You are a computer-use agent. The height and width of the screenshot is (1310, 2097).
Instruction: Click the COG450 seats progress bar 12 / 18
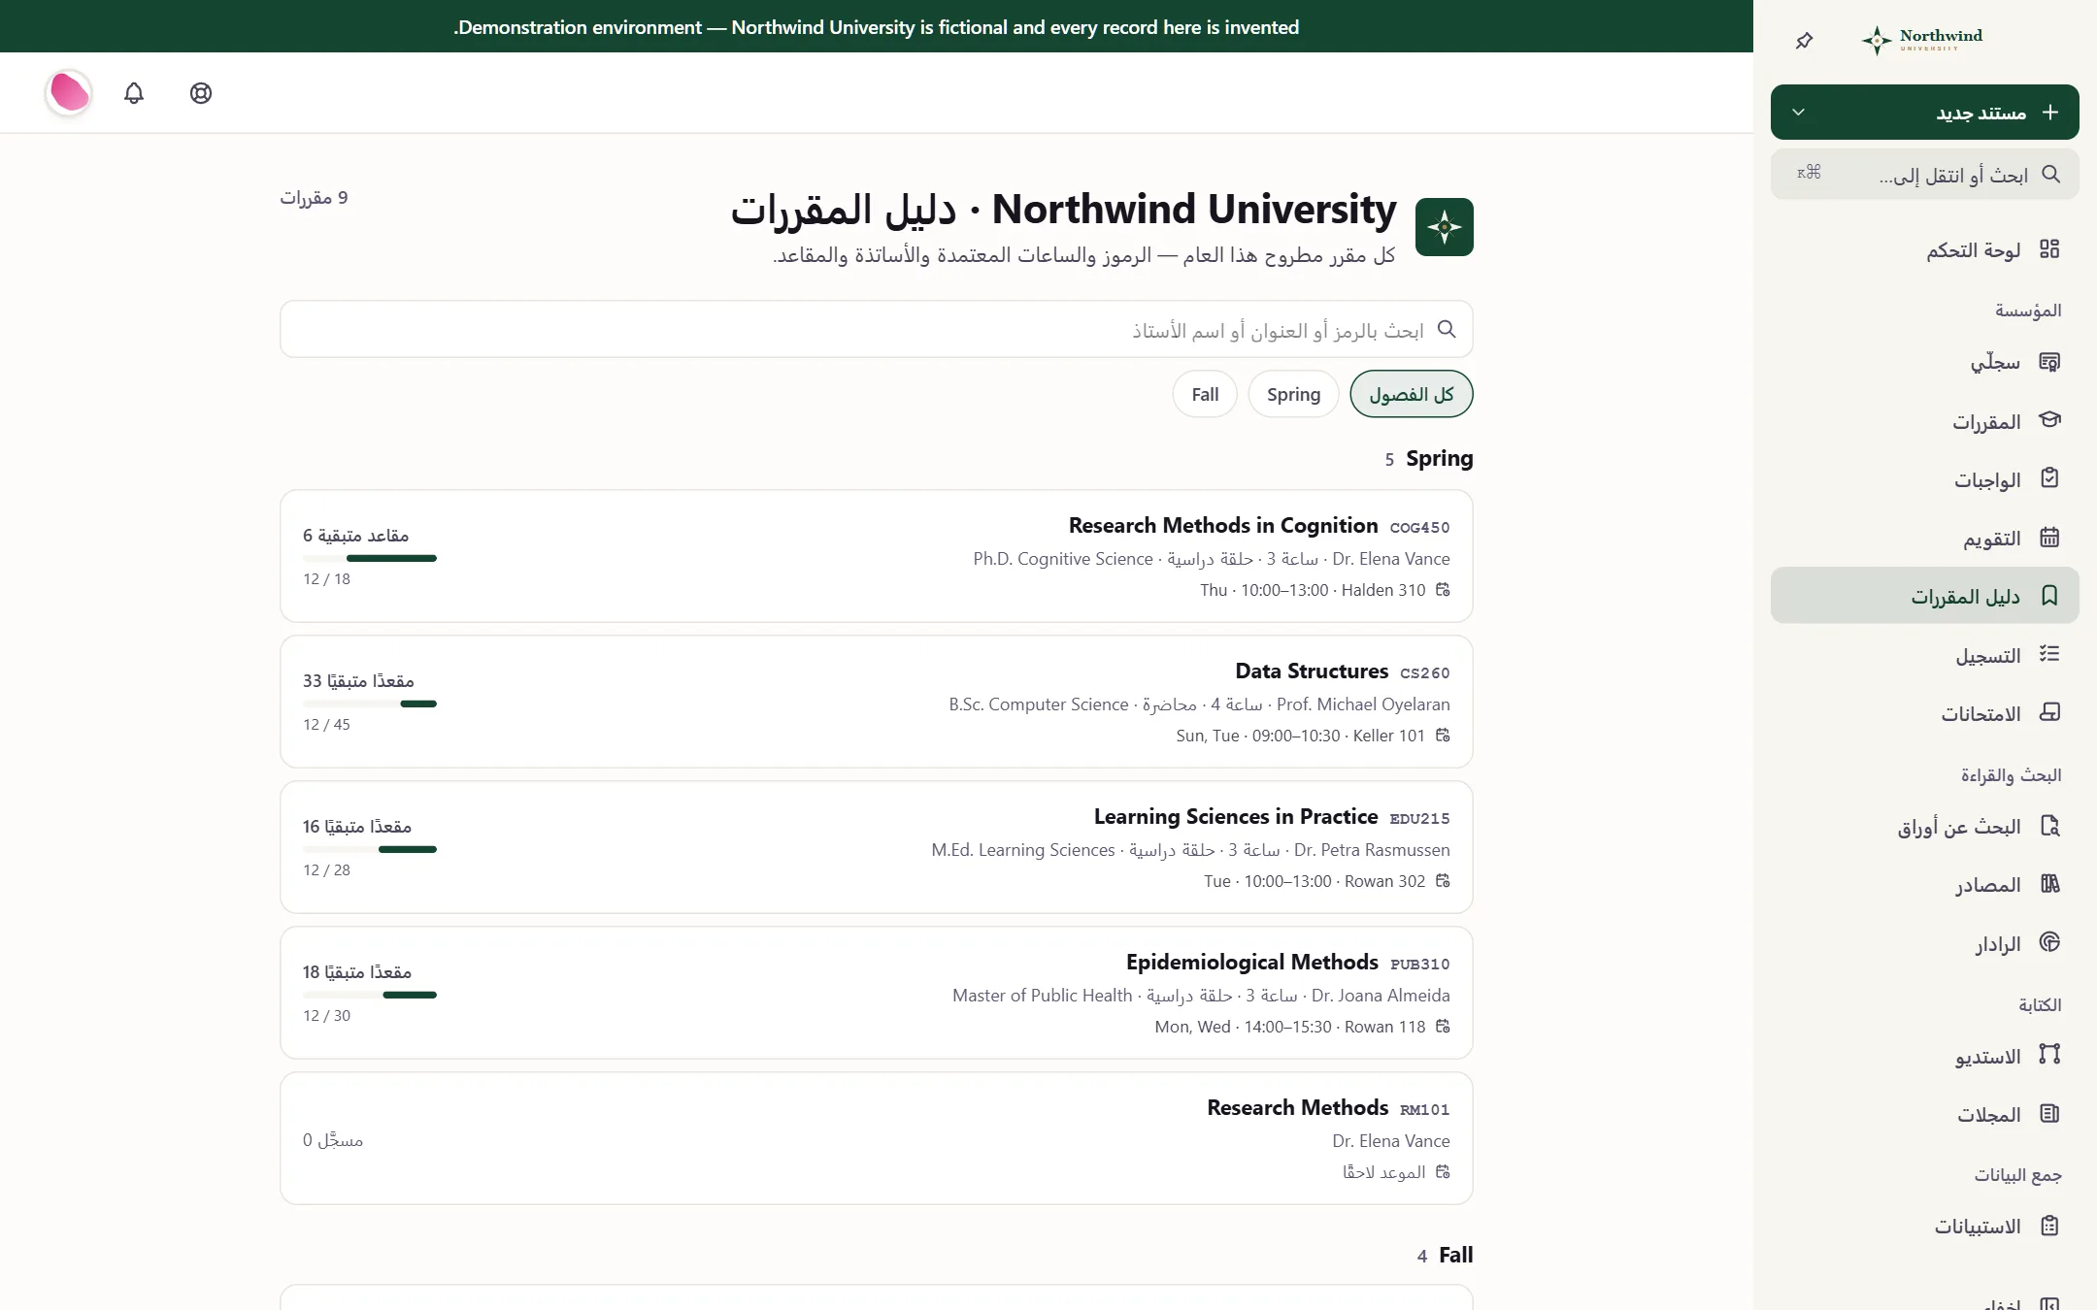[x=370, y=558]
